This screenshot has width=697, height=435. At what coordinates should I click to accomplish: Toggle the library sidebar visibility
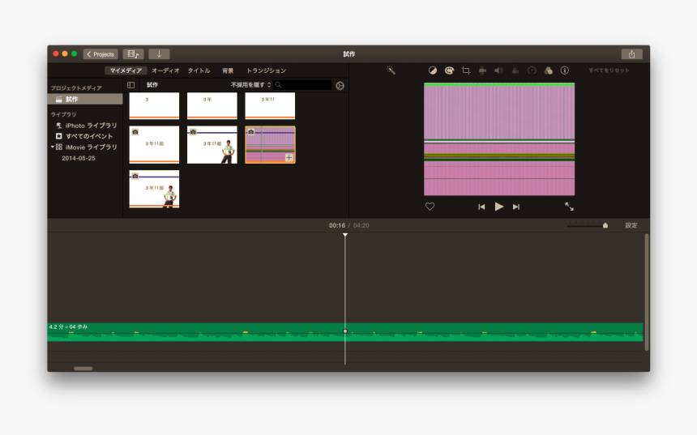tap(131, 85)
